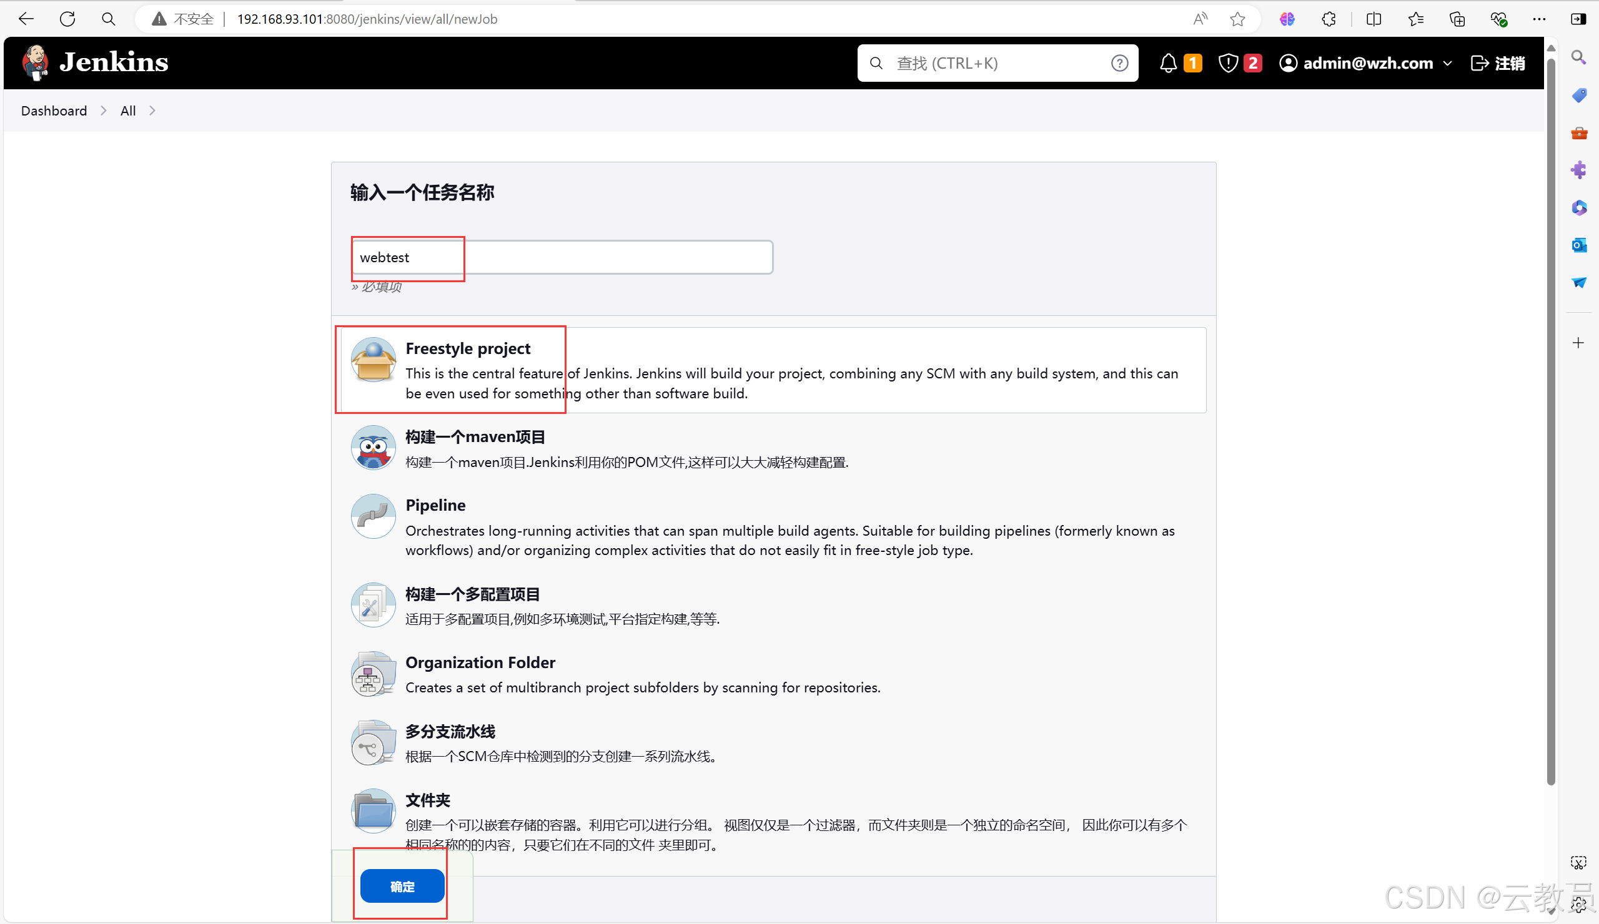Select 多分支流水线 item type

click(773, 742)
